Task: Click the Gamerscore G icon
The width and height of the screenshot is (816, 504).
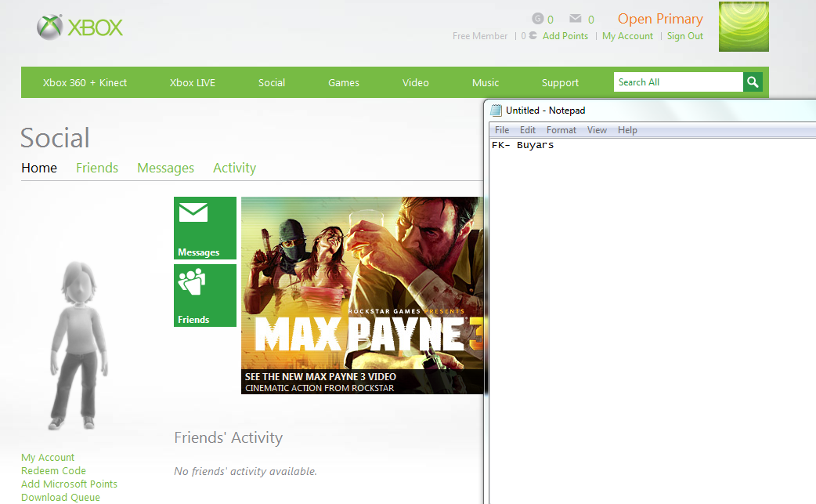Action: point(537,19)
